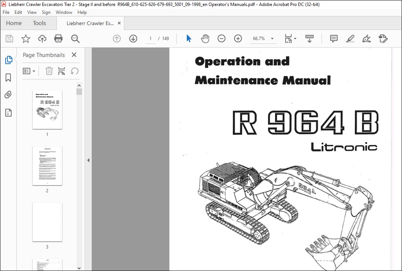Collapse the navigation pane arrow
This screenshot has height=271, width=402.
pyautogui.click(x=88, y=160)
